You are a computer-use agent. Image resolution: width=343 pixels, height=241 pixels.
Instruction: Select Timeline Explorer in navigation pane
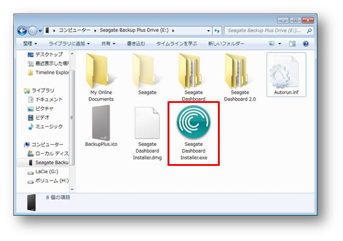[48, 73]
